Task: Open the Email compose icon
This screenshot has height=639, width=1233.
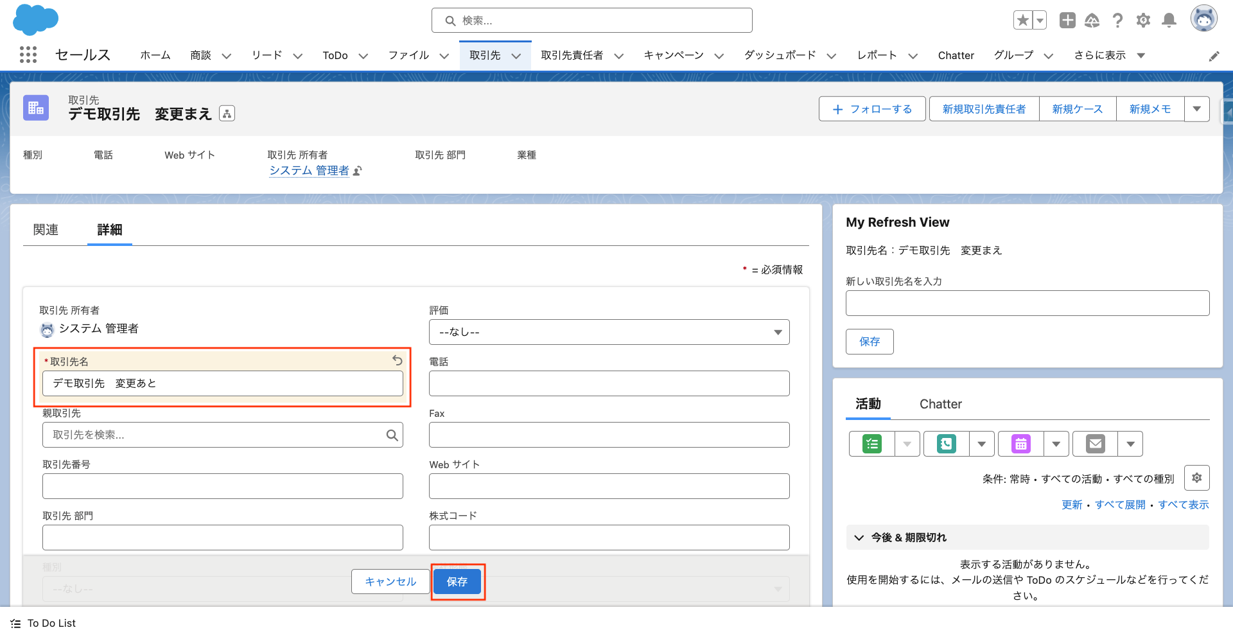Action: point(1094,443)
